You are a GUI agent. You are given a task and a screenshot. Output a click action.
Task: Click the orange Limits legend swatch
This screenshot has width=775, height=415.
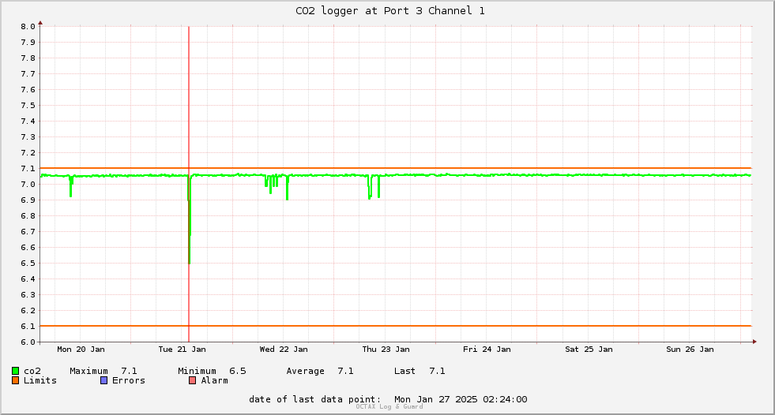[x=15, y=380]
